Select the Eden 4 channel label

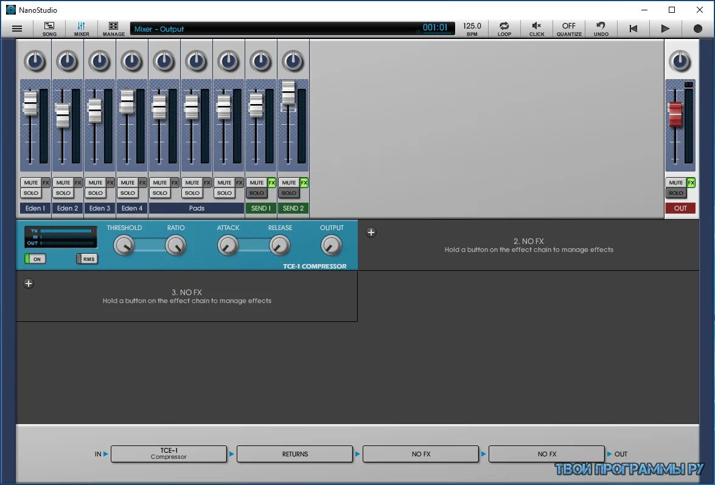click(132, 208)
